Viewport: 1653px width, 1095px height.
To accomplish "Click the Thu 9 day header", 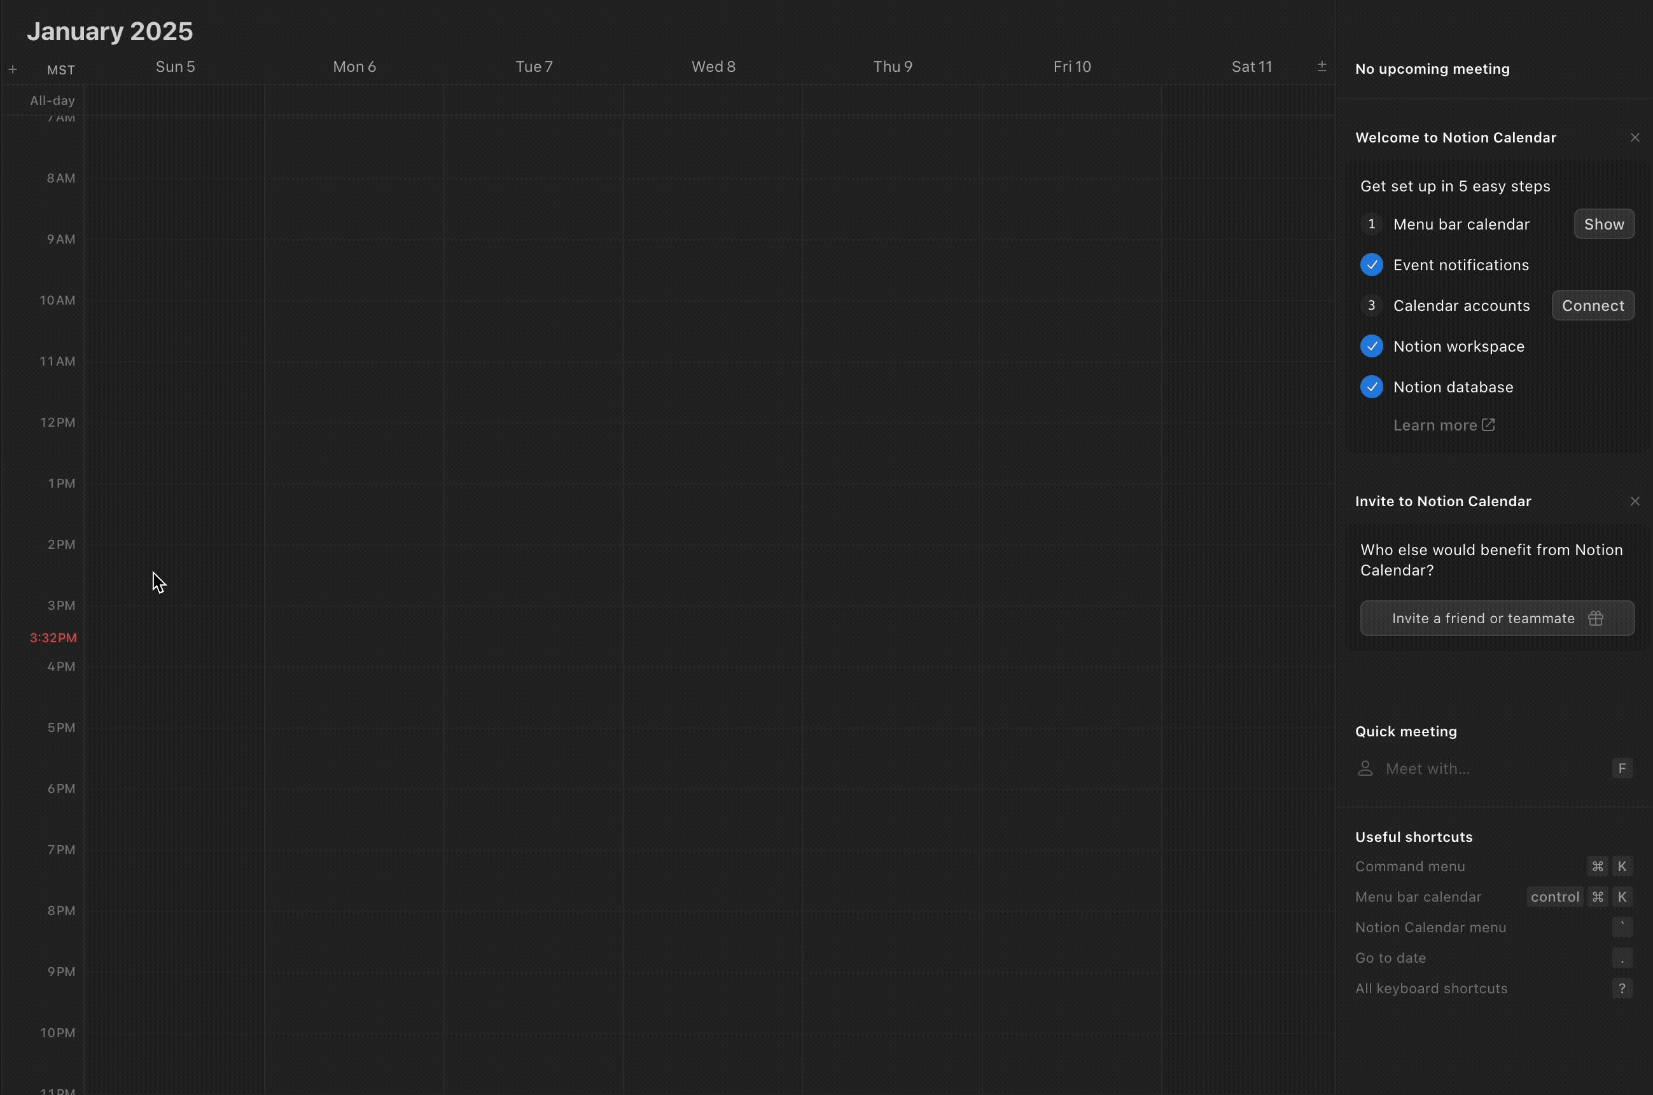I will click(x=892, y=67).
